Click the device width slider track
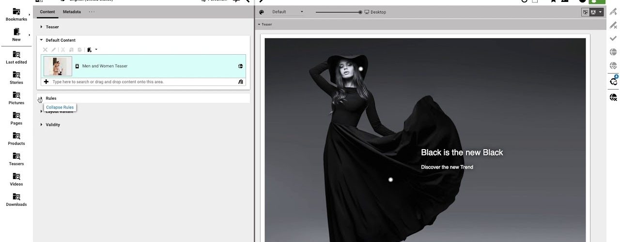This screenshot has height=242, width=620. (x=338, y=12)
